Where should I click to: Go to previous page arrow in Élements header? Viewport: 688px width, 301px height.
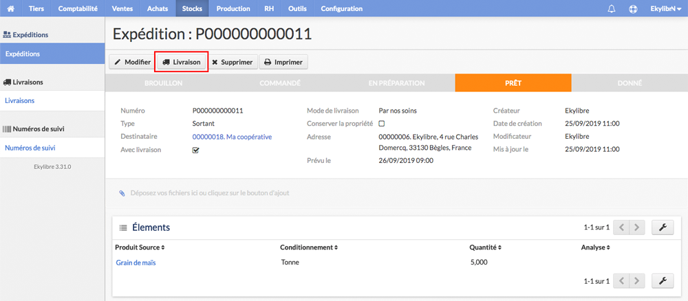point(621,227)
